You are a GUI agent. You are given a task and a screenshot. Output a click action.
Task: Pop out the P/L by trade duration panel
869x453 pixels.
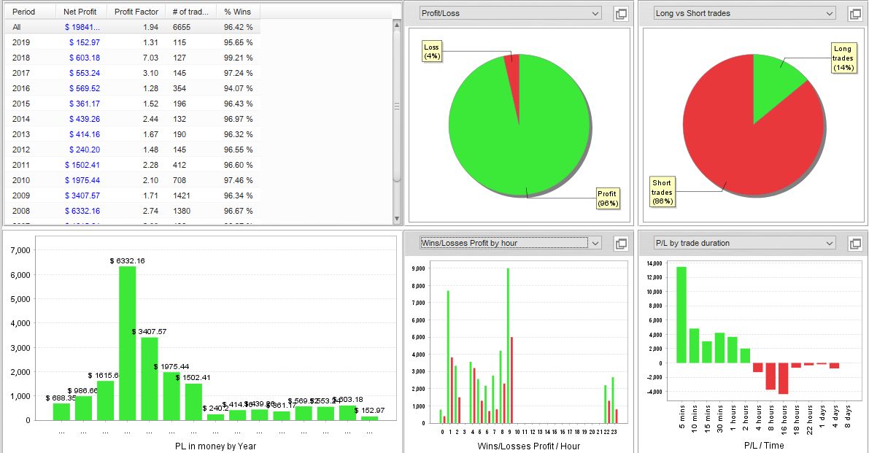856,244
